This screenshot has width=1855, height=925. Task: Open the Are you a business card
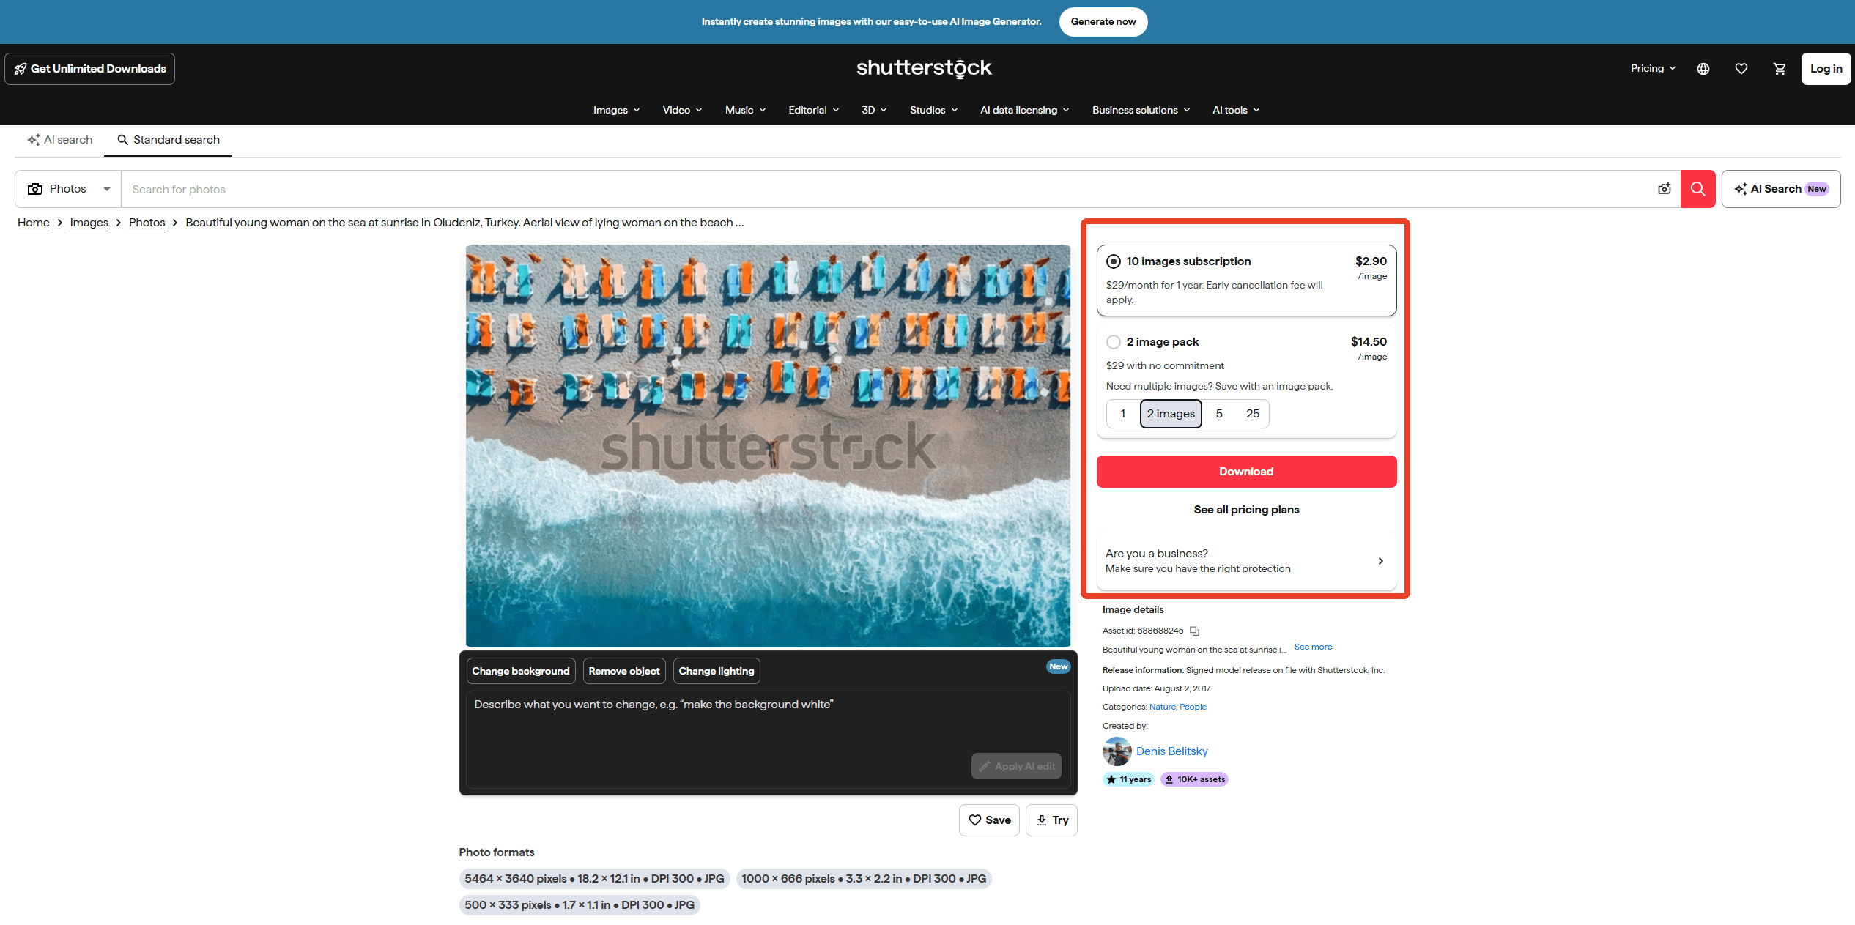[1246, 561]
